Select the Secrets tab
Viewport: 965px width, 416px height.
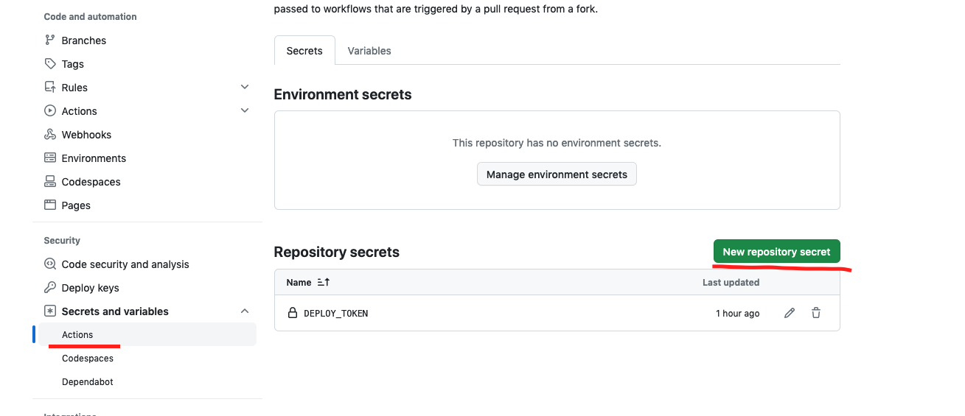click(304, 51)
